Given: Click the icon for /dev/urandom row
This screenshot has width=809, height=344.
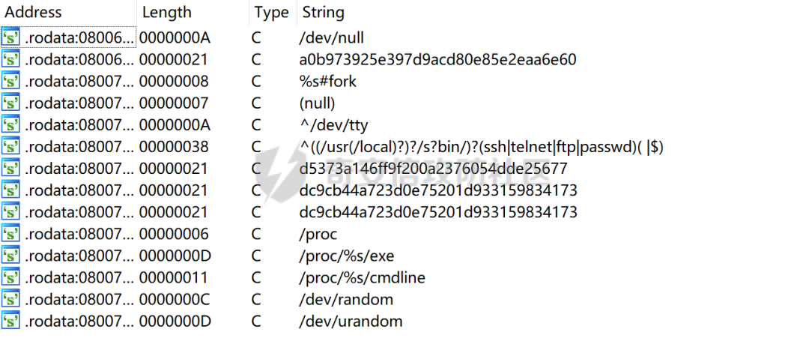Looking at the screenshot, I should [x=10, y=321].
